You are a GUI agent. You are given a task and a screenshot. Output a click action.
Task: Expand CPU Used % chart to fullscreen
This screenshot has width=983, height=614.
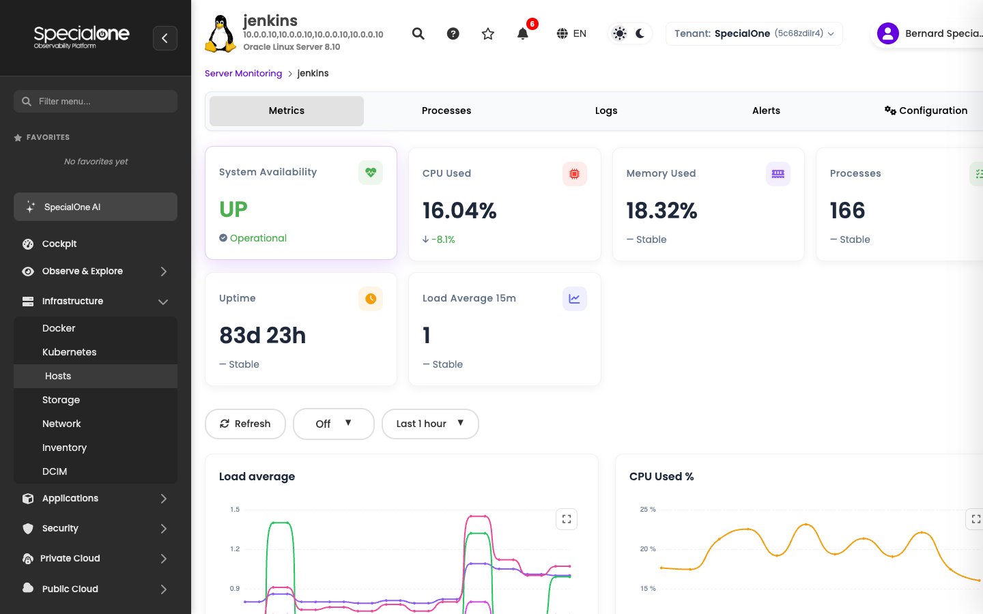975,519
